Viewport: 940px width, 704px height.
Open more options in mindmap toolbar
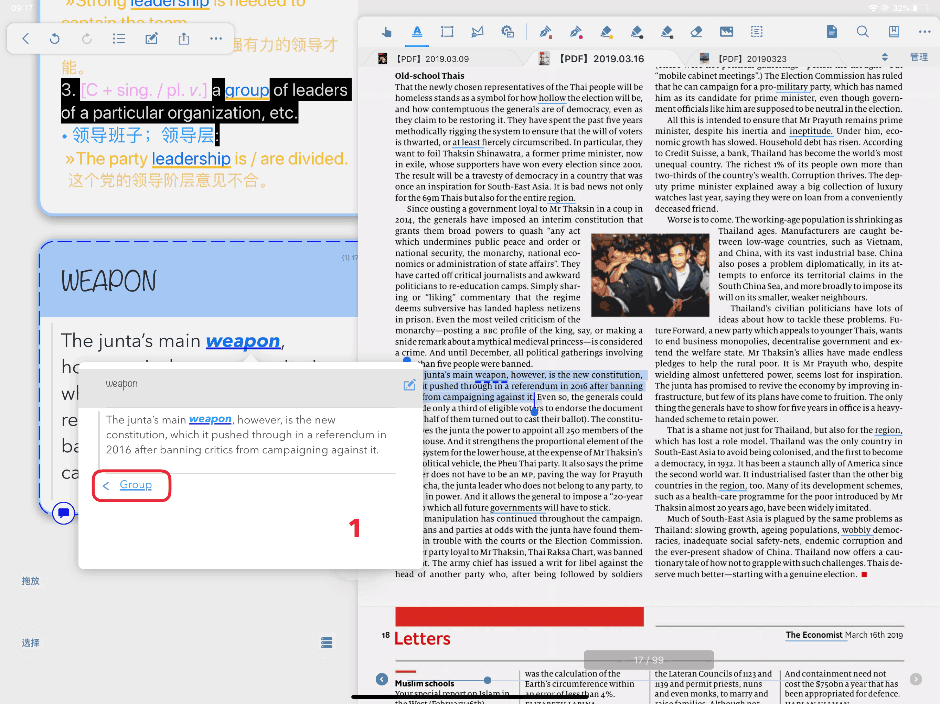(x=216, y=38)
